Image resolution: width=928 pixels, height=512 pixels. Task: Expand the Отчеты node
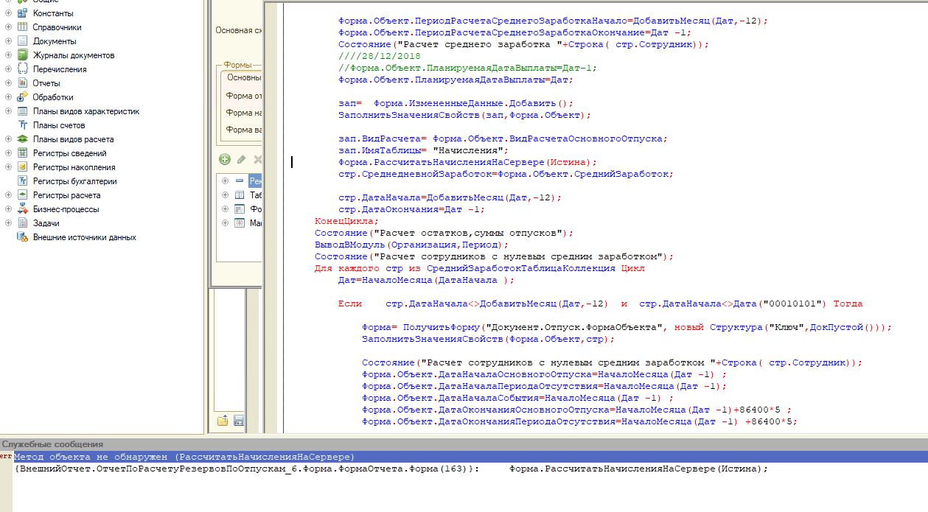pos(8,83)
